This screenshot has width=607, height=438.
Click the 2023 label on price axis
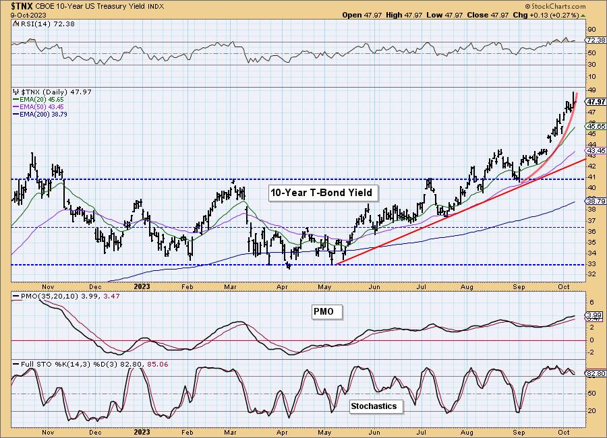pos(142,286)
